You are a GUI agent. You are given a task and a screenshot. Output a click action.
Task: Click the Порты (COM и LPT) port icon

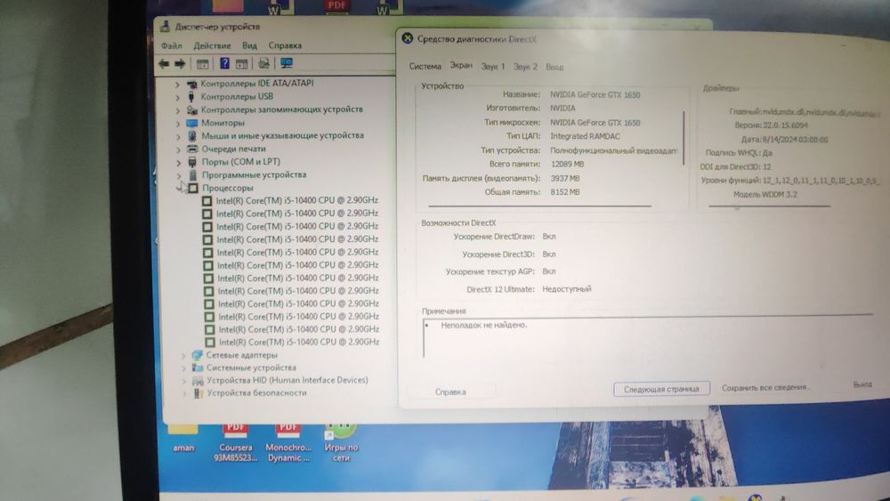pos(192,162)
